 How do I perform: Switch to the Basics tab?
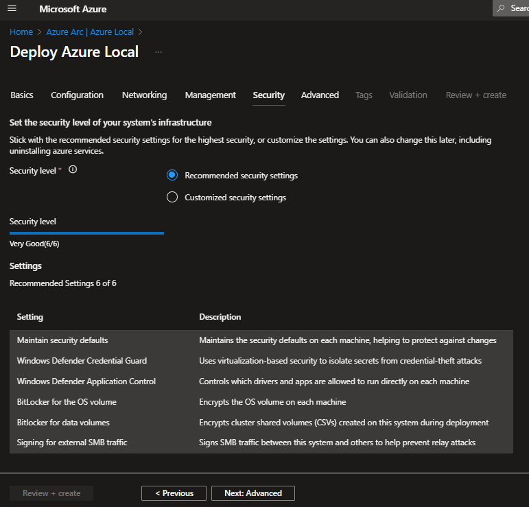22,95
